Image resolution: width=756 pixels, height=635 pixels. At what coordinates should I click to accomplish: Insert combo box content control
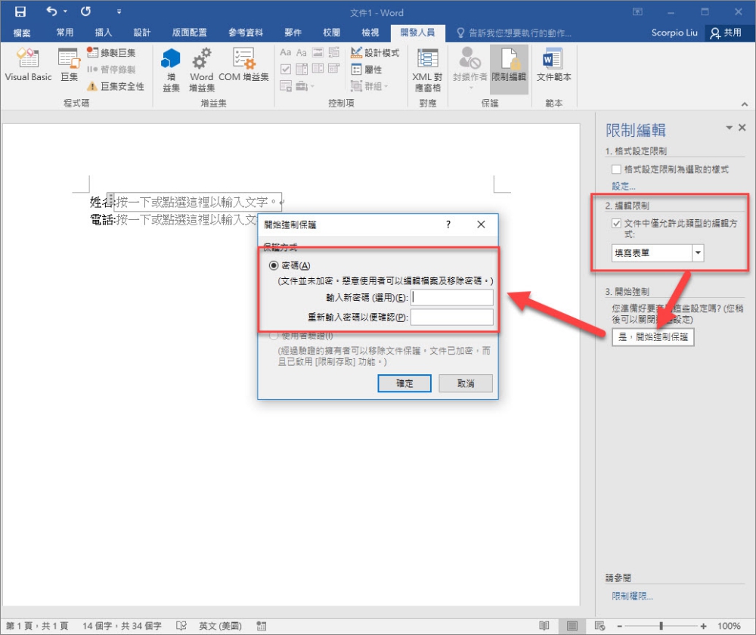pyautogui.click(x=302, y=69)
